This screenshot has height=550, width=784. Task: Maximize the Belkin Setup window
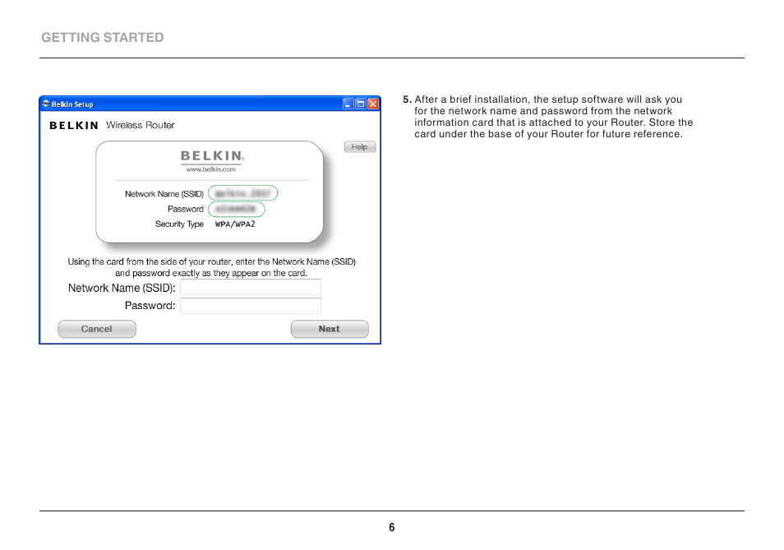click(x=361, y=104)
